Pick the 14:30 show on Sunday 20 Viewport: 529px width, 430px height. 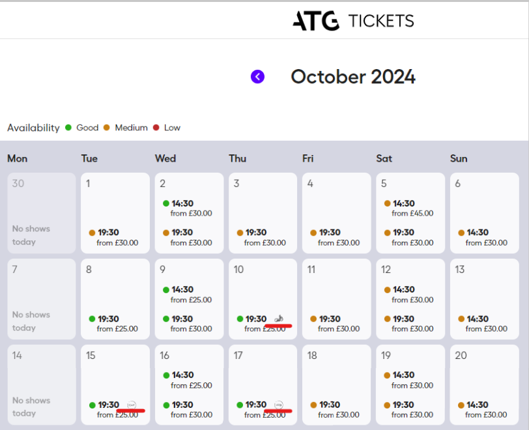point(483,409)
